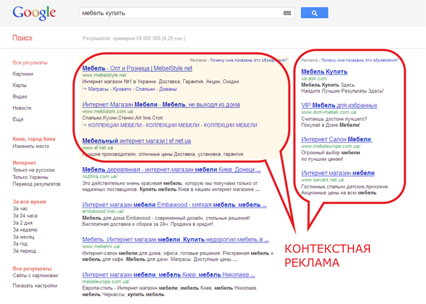Select 'Перевод результатов' option
The width and height of the screenshot is (426, 304).
click(x=37, y=184)
